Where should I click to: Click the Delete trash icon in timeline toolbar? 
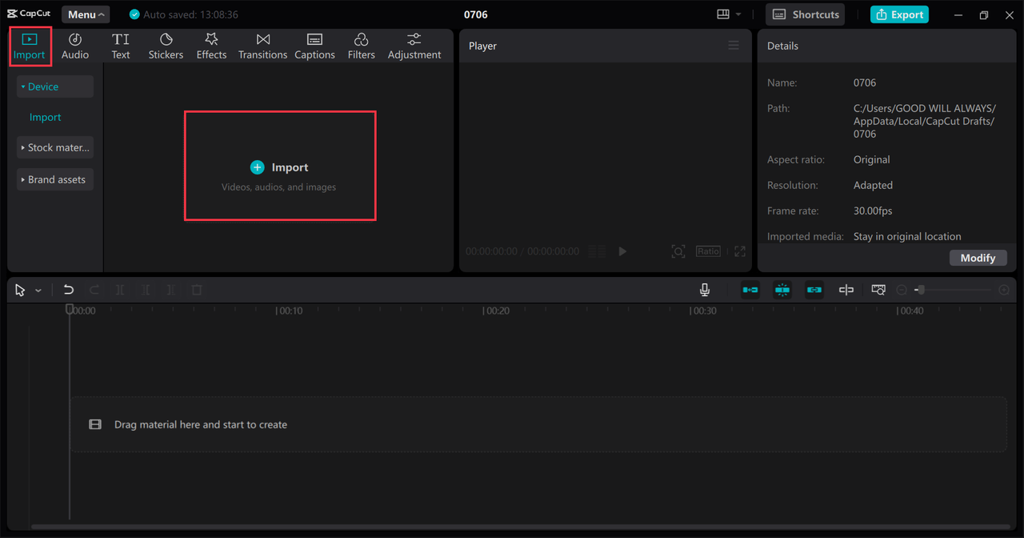(197, 290)
